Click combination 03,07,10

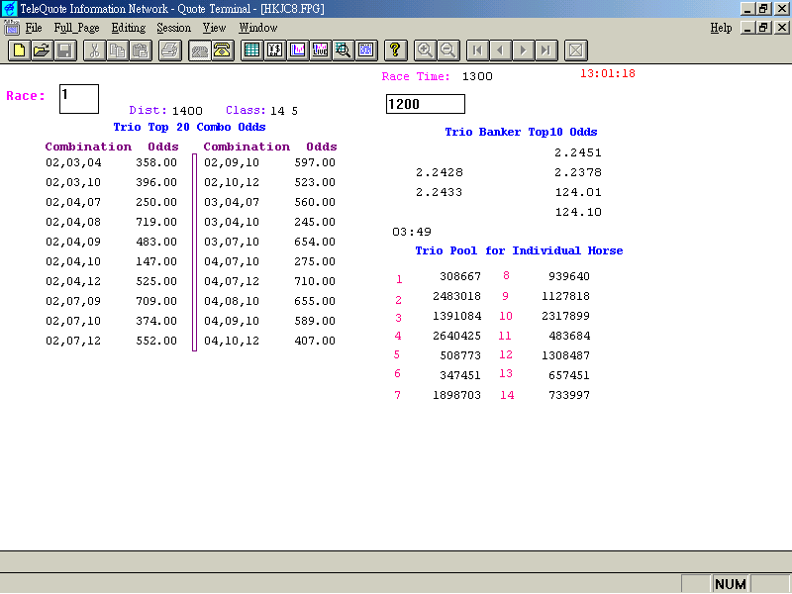(x=232, y=242)
